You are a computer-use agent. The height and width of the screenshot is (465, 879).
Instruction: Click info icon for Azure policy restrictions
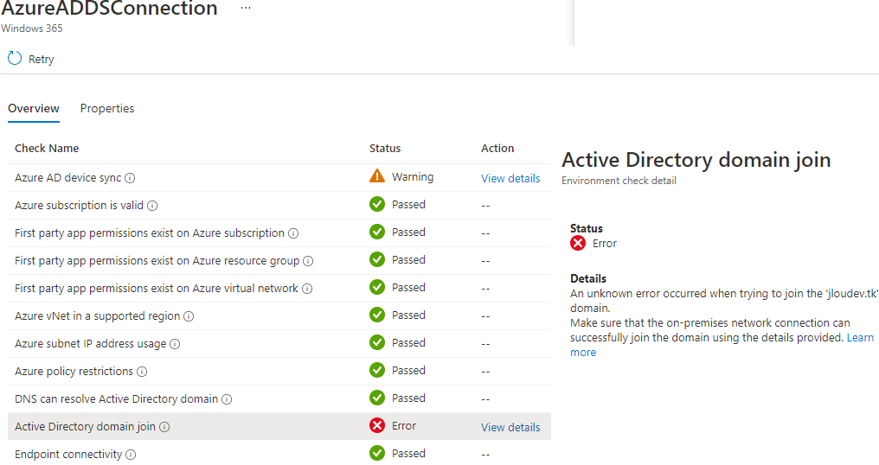coord(143,372)
